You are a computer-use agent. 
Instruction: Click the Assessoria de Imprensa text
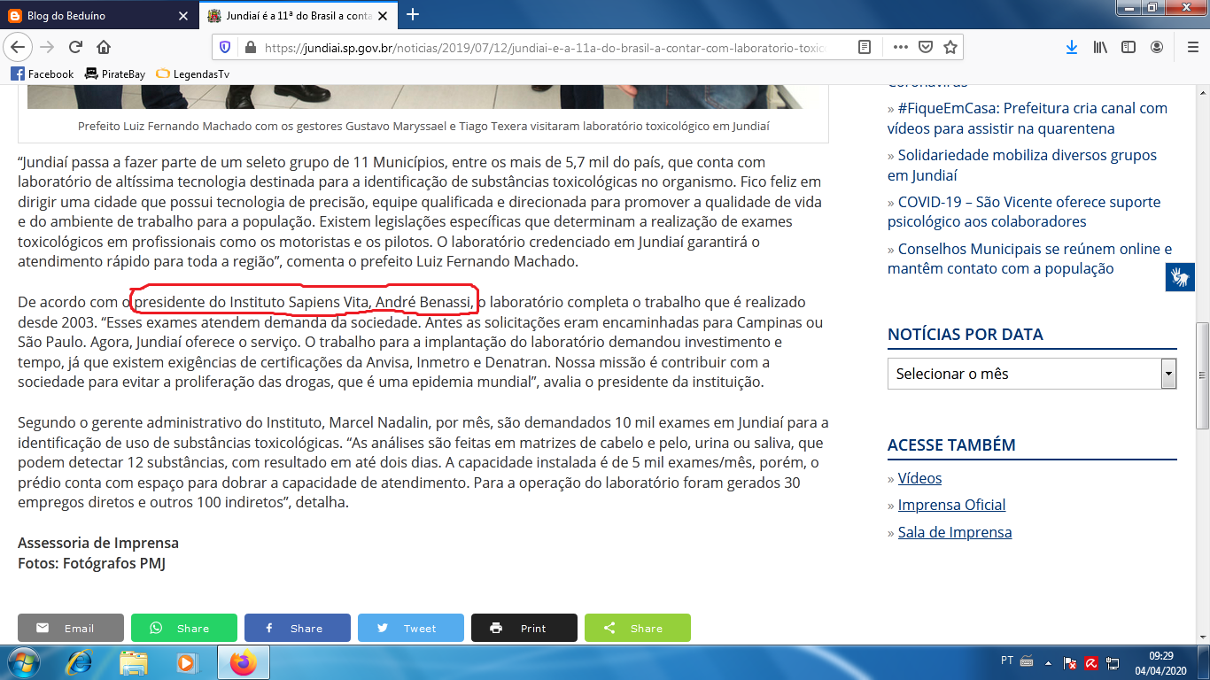[98, 543]
